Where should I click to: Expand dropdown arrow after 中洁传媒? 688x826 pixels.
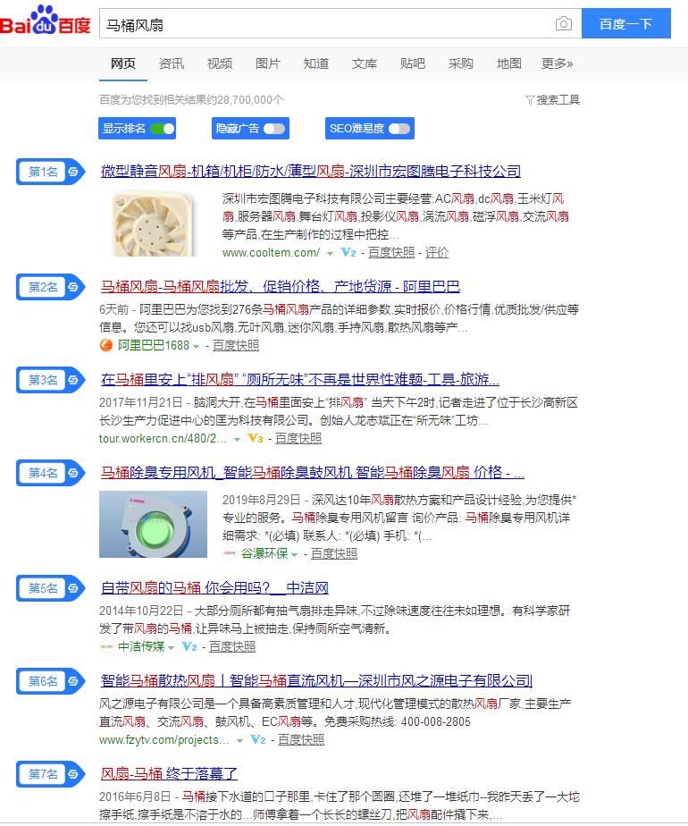[x=171, y=647]
